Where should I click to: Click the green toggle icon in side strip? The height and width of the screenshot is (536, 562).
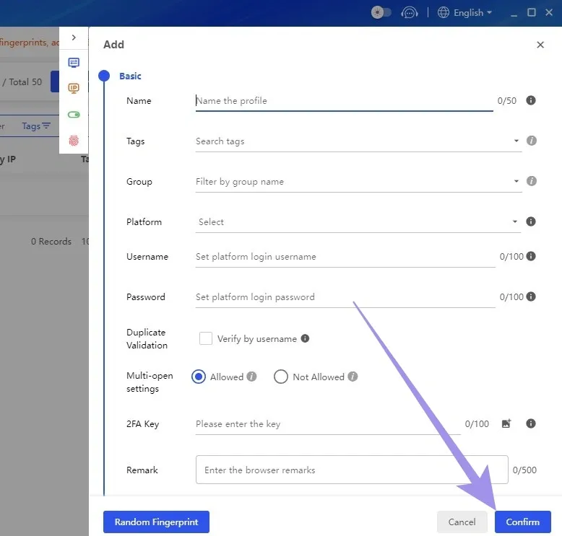click(x=74, y=115)
